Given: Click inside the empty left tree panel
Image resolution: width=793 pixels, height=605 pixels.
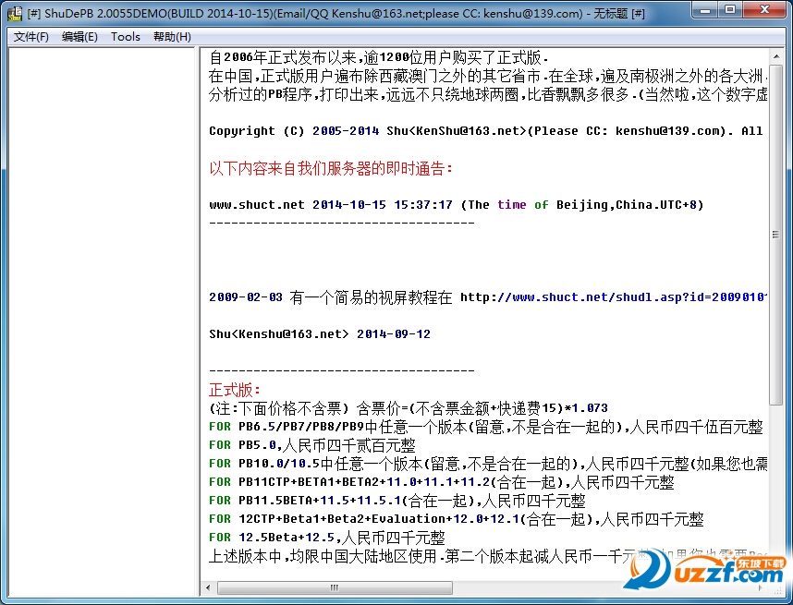Looking at the screenshot, I should point(102,314).
